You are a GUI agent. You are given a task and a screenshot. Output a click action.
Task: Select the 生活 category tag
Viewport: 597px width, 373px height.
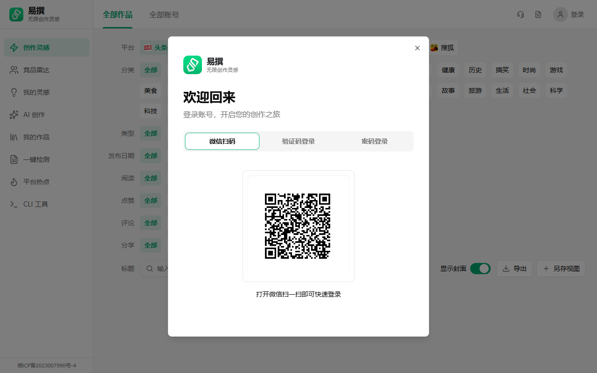(502, 90)
